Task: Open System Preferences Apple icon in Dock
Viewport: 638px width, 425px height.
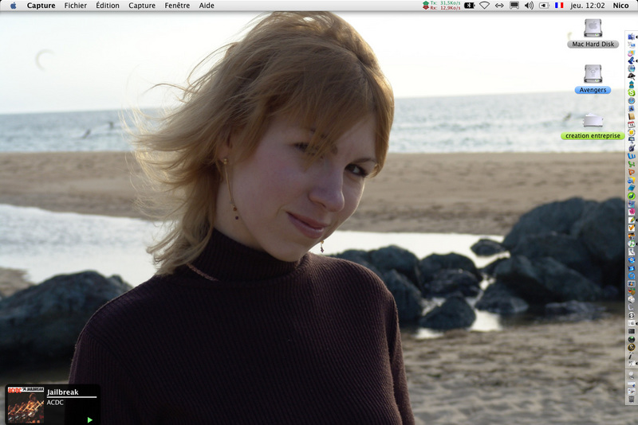Action: pyautogui.click(x=632, y=323)
